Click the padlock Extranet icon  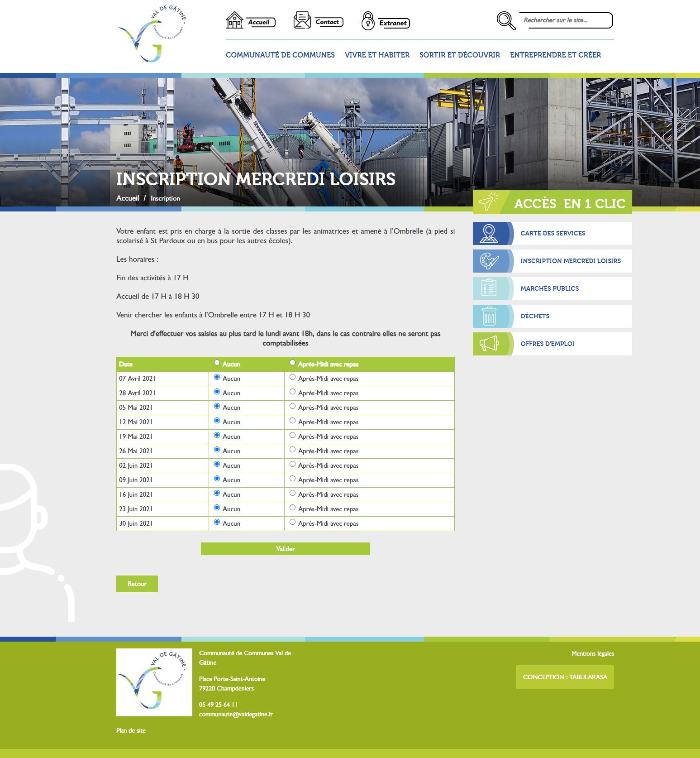(368, 21)
